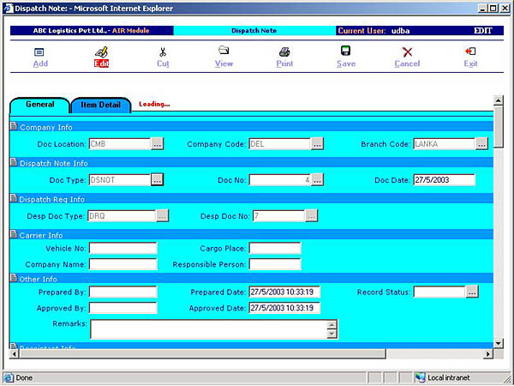Viewport: 514px width, 386px height.
Task: Switch to the Item Detail tab
Action: click(100, 105)
